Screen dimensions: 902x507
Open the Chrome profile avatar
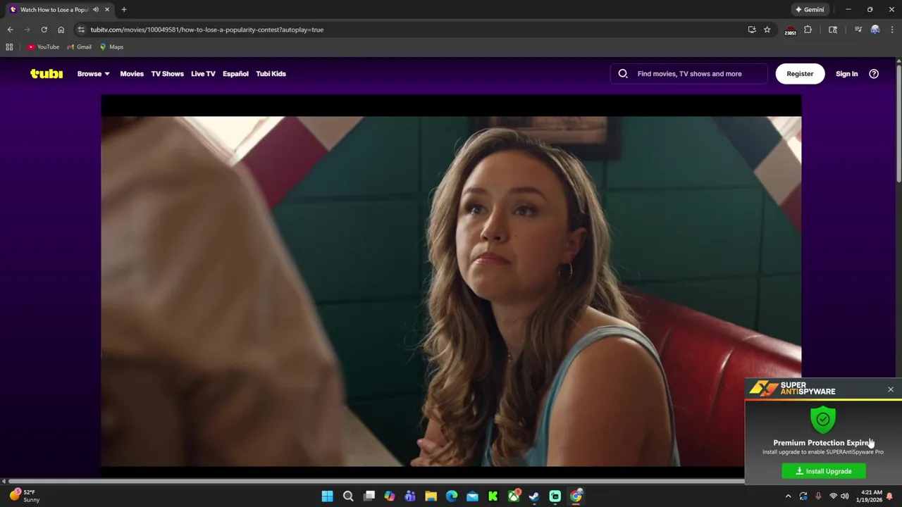pos(875,30)
